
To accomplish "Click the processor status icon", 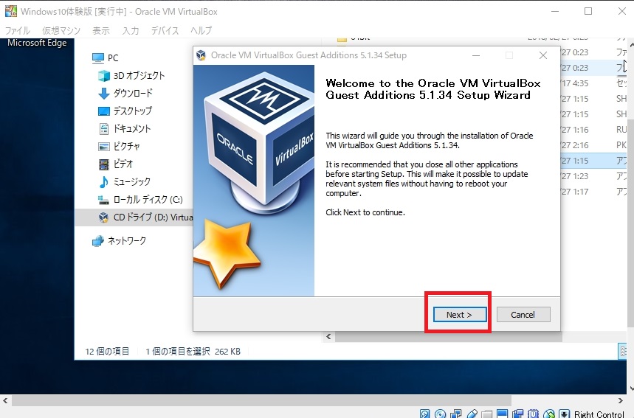I will click(x=533, y=414).
